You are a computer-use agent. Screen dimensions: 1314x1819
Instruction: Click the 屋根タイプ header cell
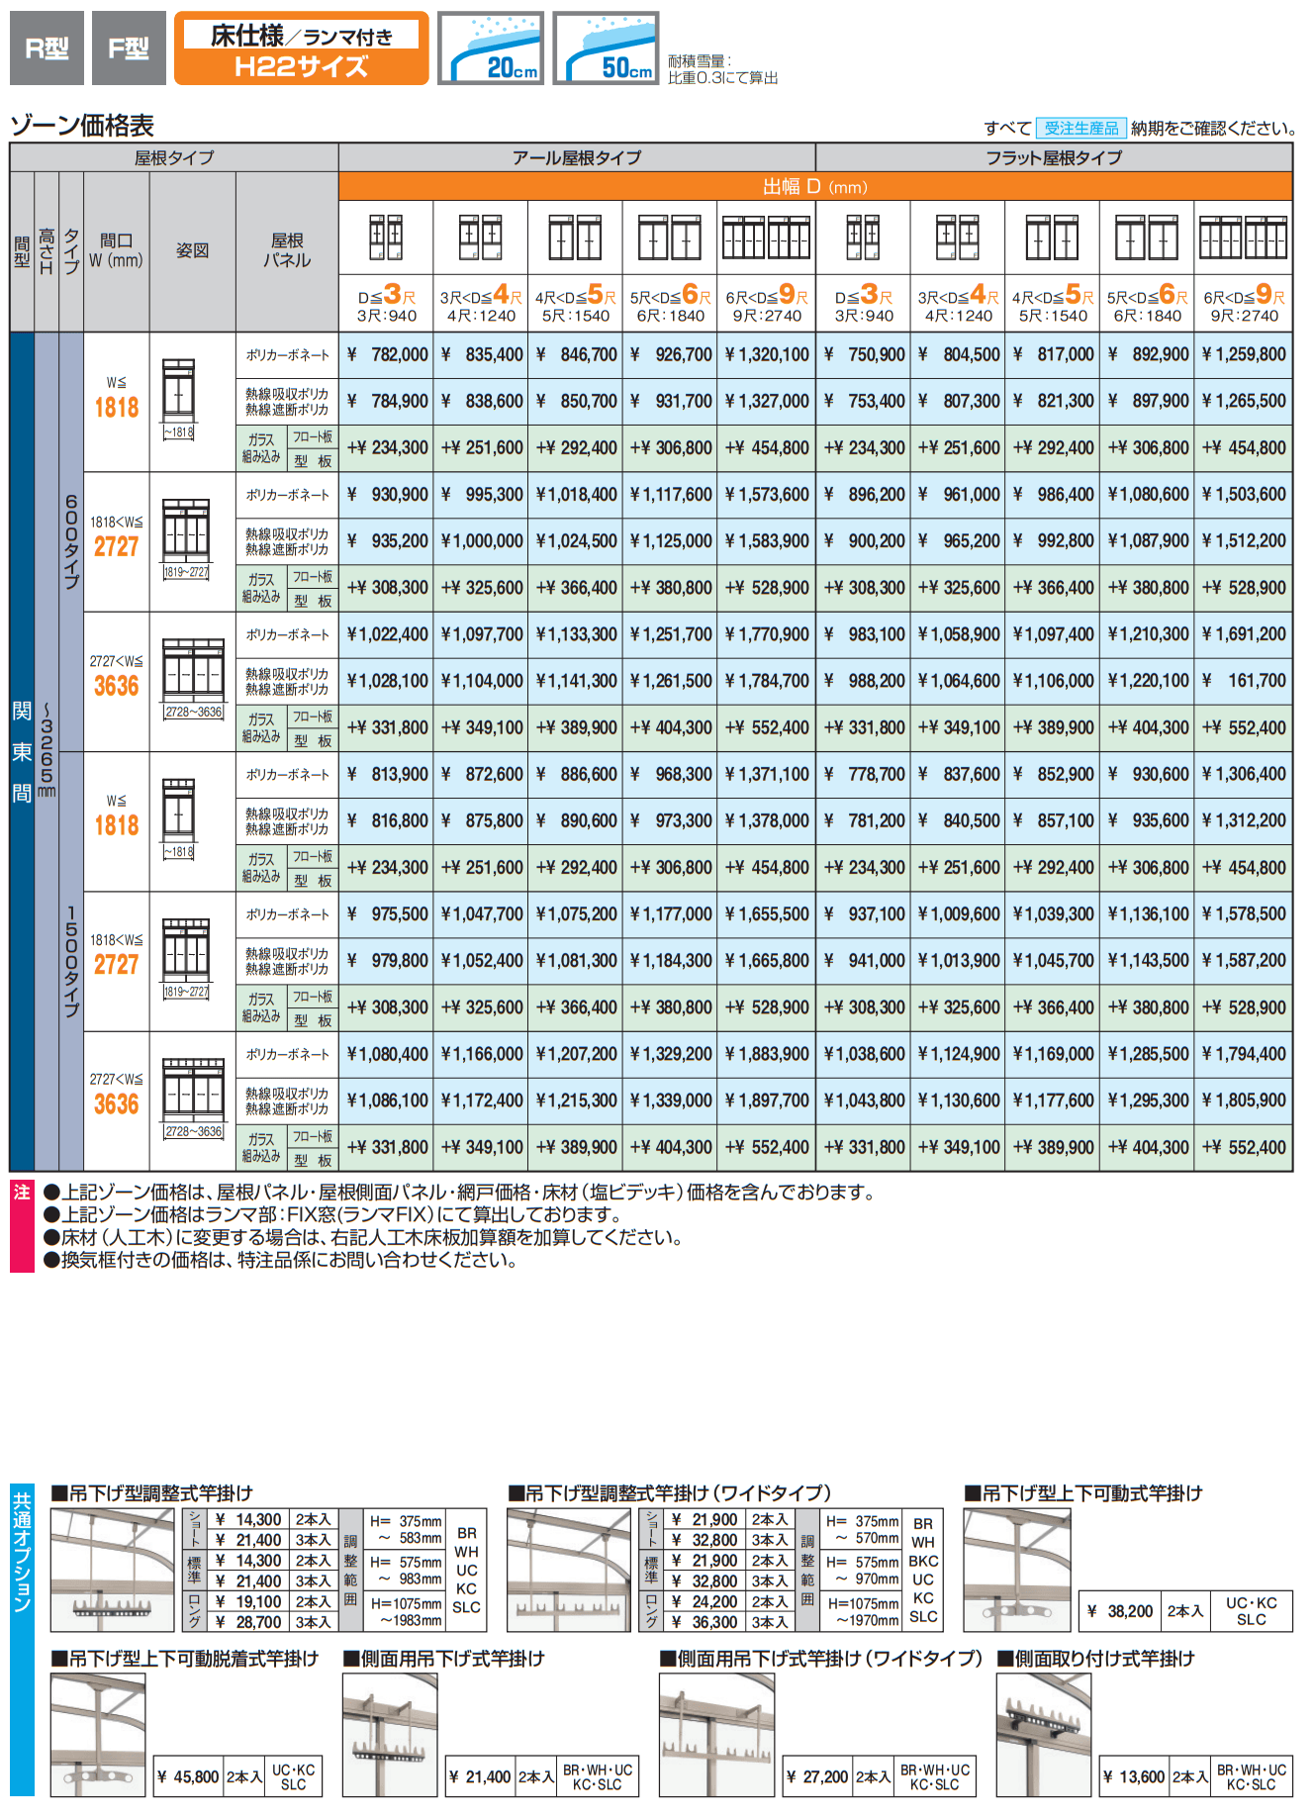[174, 157]
